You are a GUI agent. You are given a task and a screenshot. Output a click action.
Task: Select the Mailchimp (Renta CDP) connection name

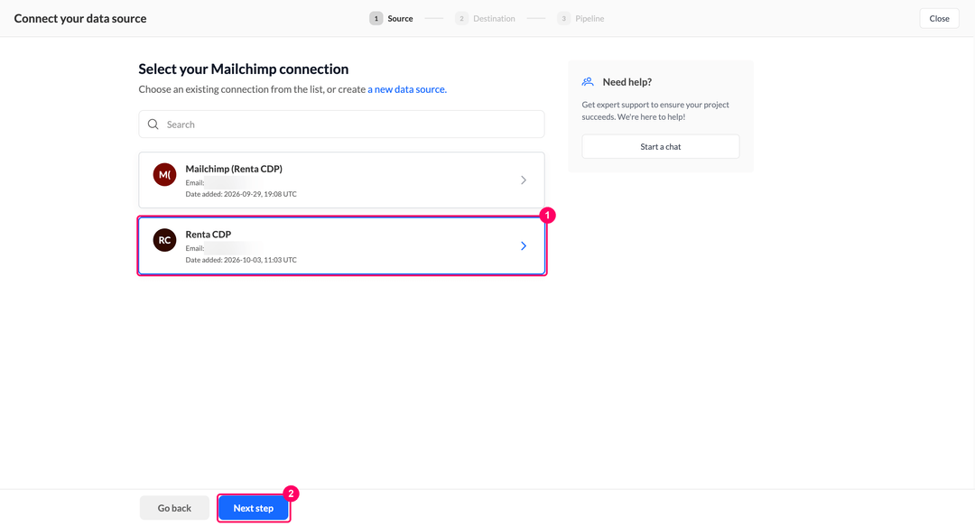click(x=234, y=169)
